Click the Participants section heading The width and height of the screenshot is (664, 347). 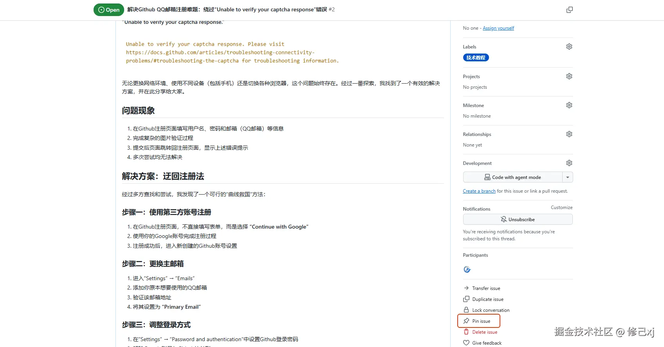coord(475,255)
